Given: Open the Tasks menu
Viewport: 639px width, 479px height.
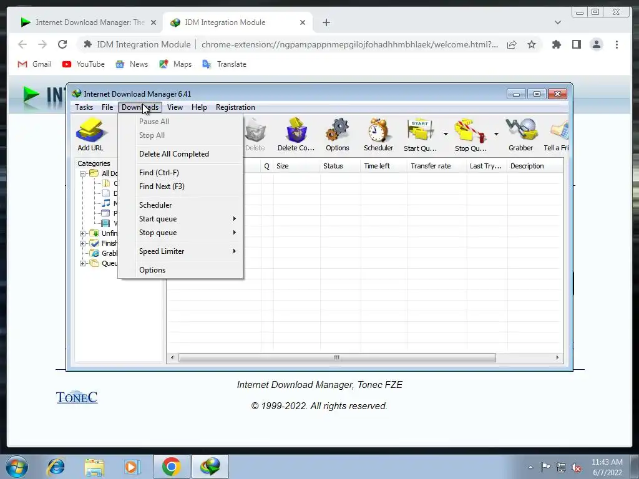Looking at the screenshot, I should coord(84,107).
